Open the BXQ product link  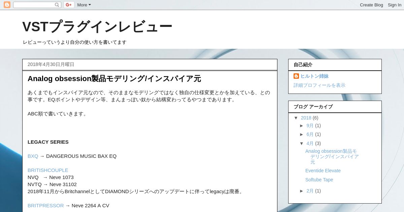[x=33, y=156]
